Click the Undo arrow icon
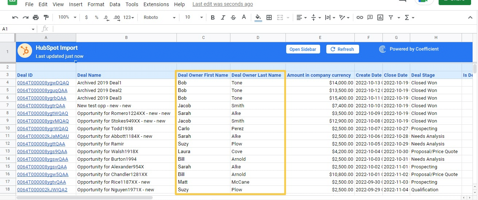Image resolution: width=478 pixels, height=200 pixels. [15, 17]
